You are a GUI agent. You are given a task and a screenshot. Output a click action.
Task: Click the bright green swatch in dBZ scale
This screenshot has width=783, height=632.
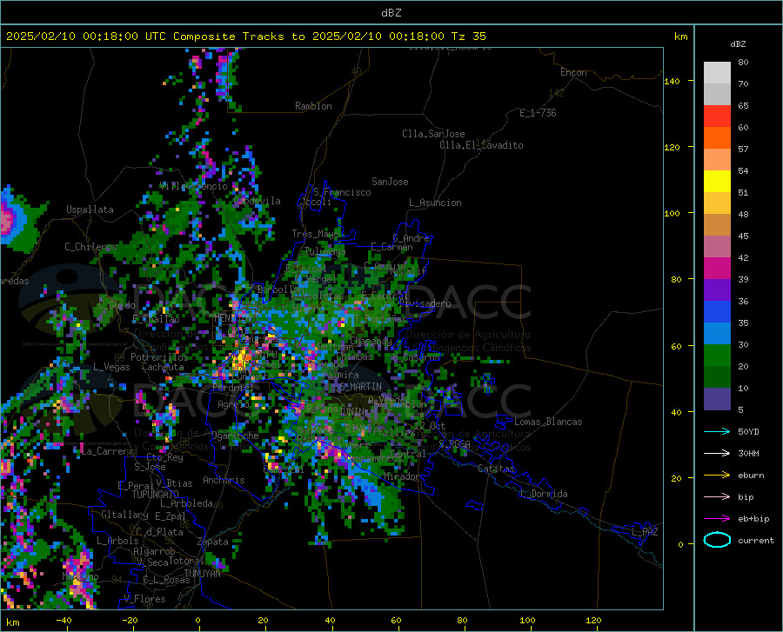[717, 356]
